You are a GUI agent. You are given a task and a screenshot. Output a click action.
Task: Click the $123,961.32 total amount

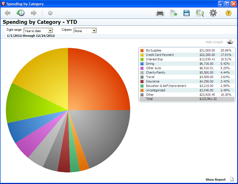[208, 99]
